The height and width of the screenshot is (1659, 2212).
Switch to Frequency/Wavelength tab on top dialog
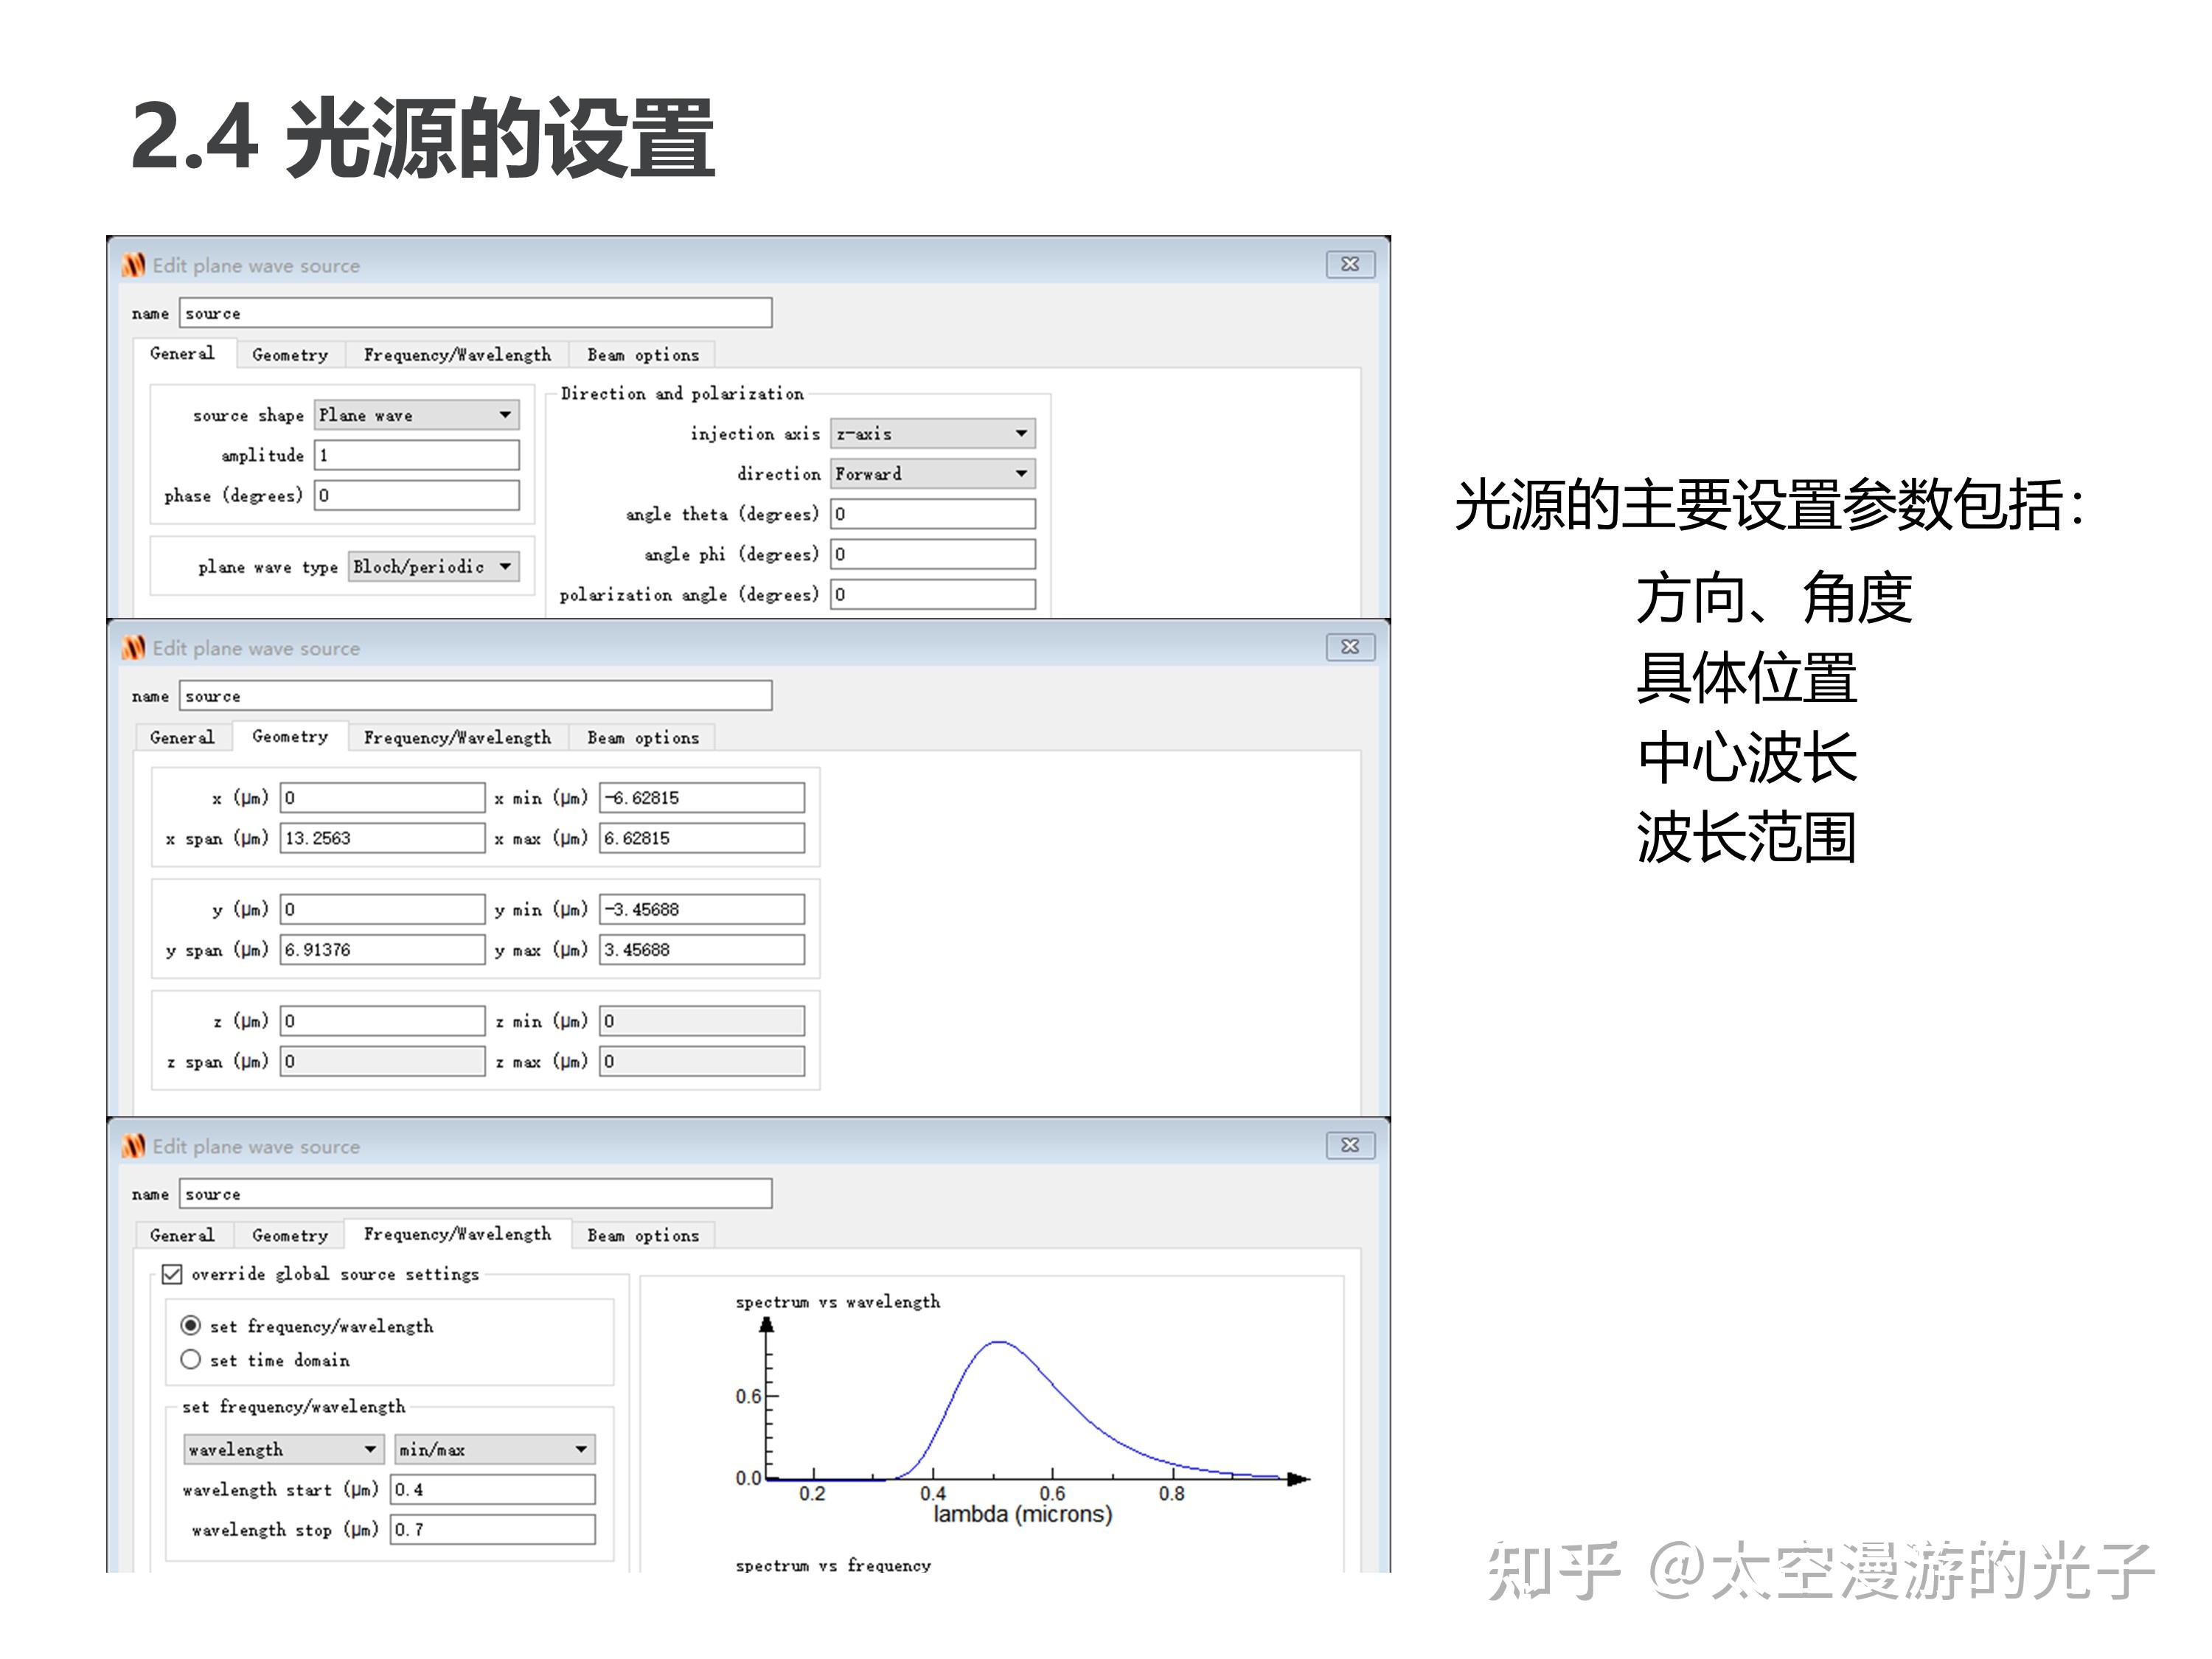(457, 355)
